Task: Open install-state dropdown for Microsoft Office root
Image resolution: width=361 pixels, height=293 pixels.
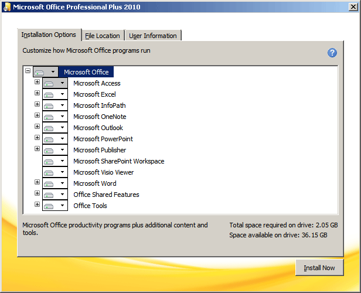Action: click(46, 72)
